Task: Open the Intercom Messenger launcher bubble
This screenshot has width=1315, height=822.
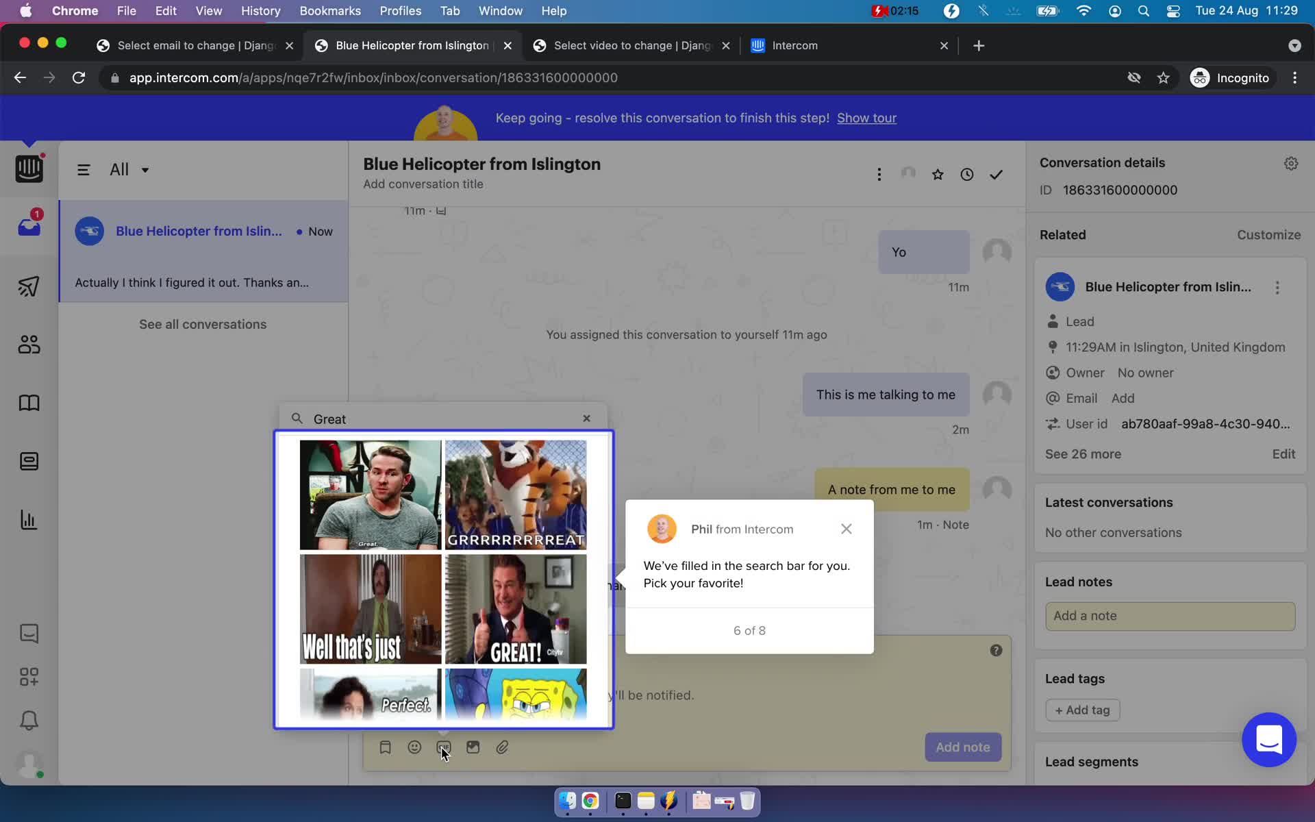Action: click(1269, 740)
